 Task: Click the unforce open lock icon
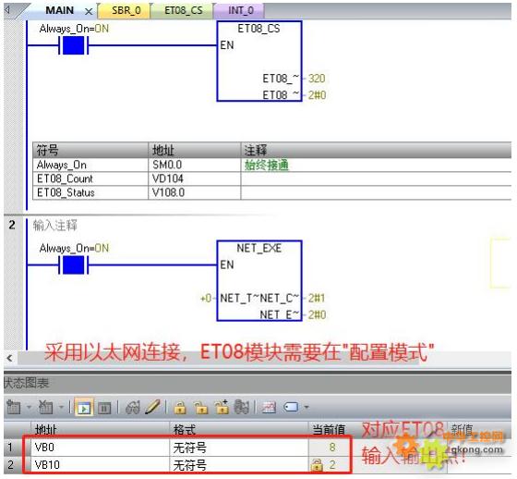click(201, 408)
